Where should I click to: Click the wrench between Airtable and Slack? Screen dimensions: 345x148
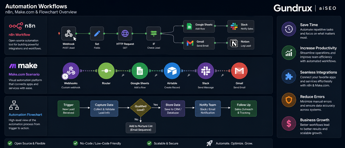point(189,75)
